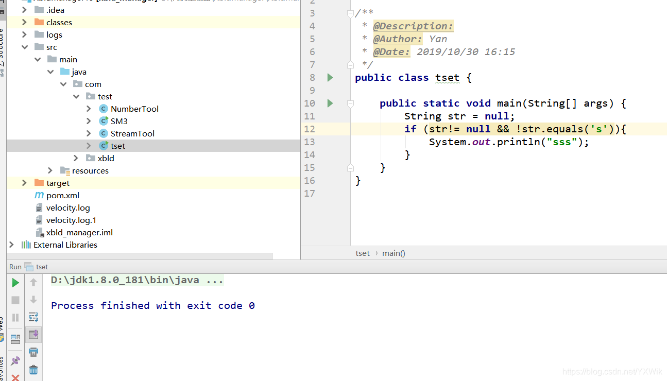Select xbld_manager.iml file

(79, 232)
